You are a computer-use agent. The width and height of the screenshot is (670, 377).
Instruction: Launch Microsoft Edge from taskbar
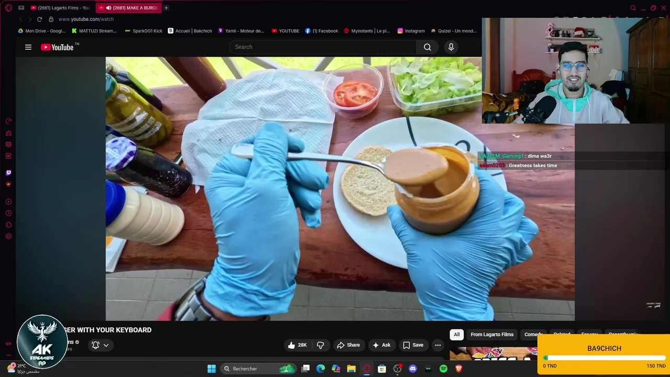click(321, 369)
